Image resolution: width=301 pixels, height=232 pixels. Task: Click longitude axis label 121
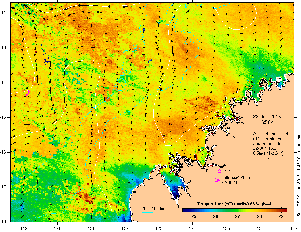pyautogui.click(x=91, y=228)
